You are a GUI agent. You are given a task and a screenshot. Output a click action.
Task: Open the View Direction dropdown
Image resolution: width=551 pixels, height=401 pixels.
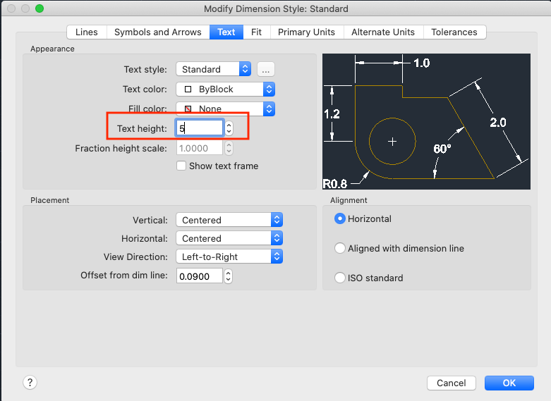pyautogui.click(x=229, y=257)
